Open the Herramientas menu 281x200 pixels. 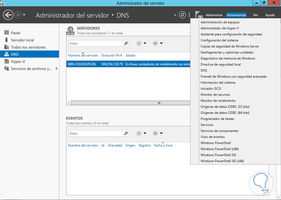(x=236, y=15)
